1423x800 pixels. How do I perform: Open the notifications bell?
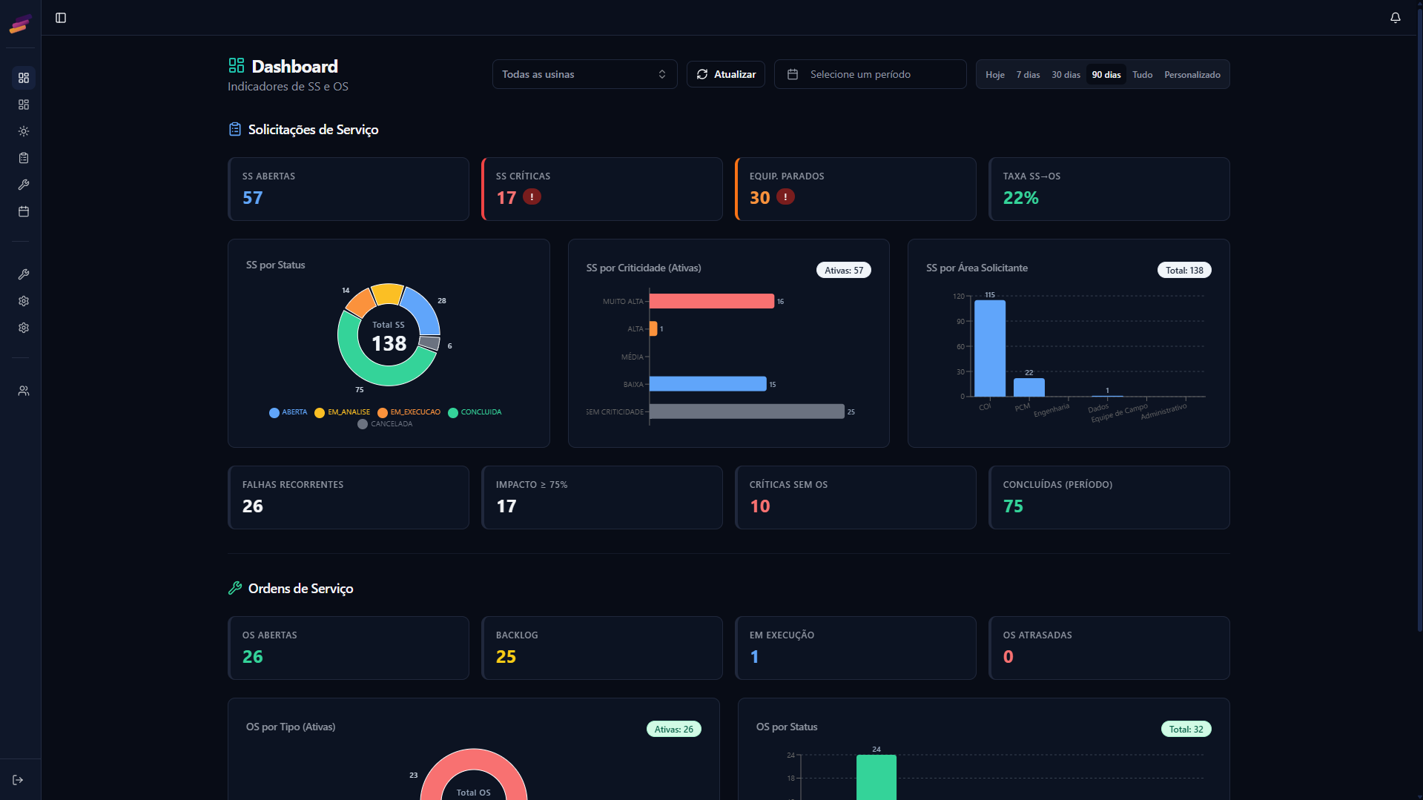tap(1395, 18)
